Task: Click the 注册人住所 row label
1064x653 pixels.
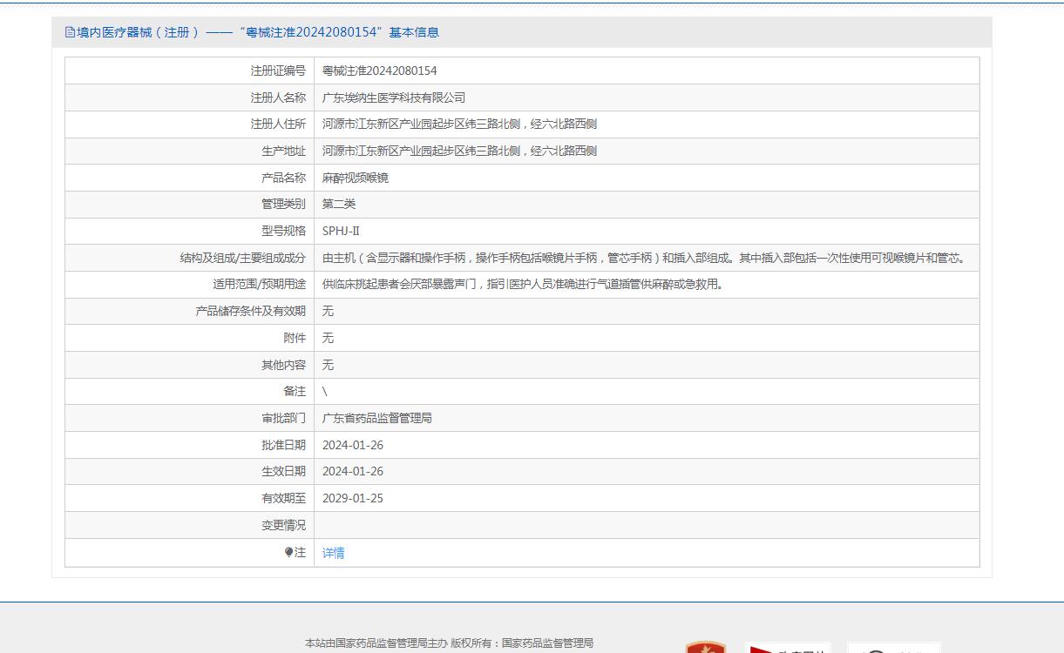Action: click(x=278, y=124)
